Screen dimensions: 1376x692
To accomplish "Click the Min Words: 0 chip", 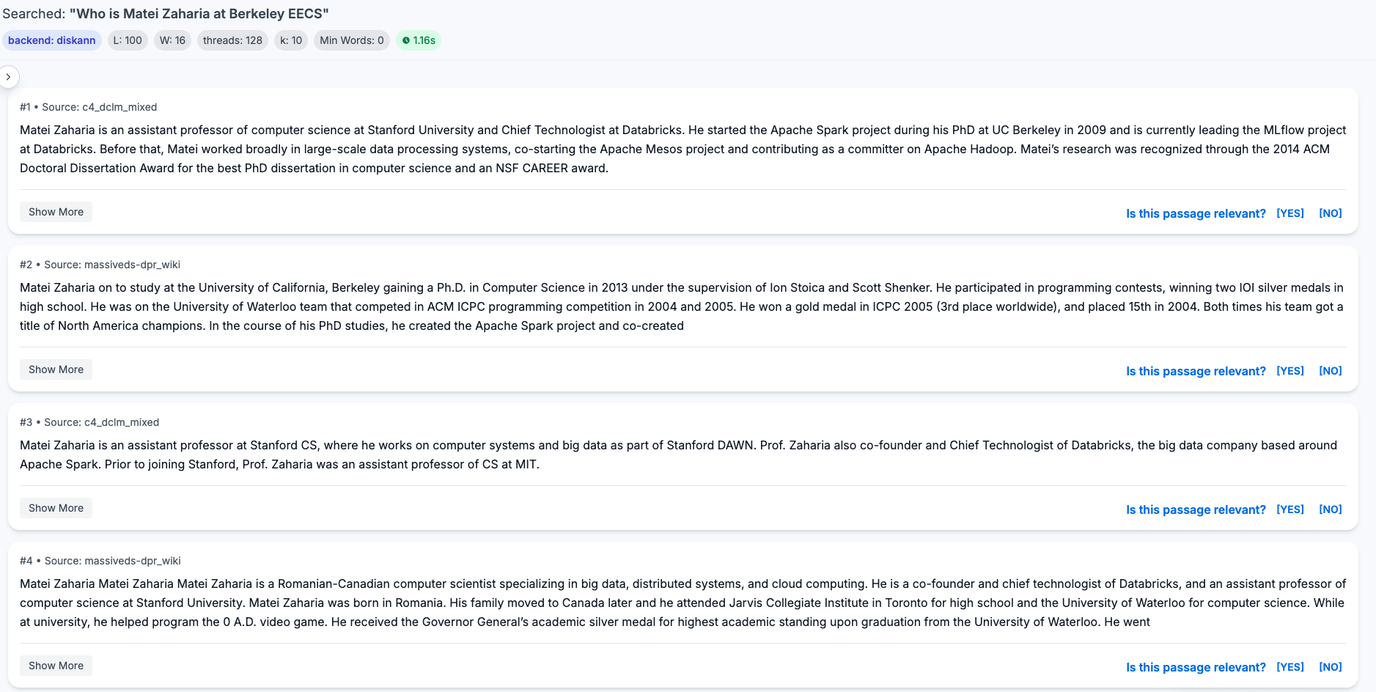I will (351, 40).
